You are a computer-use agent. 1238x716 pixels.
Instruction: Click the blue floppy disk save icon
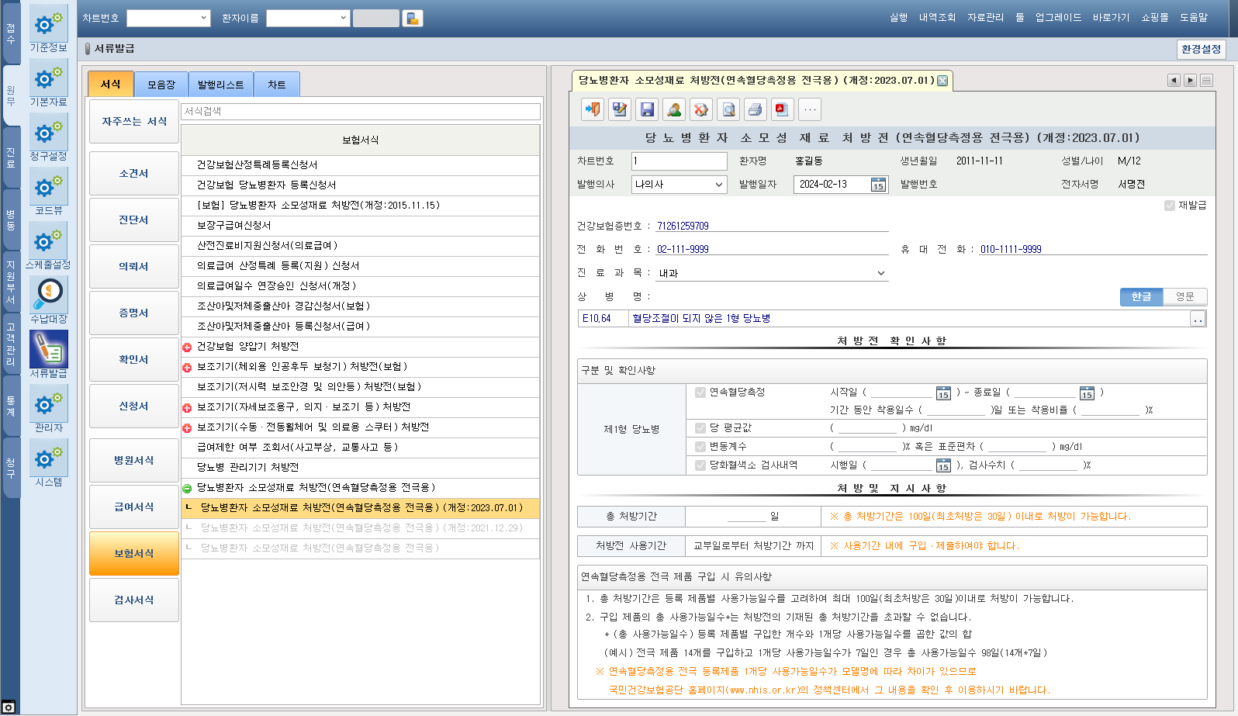[x=647, y=110]
